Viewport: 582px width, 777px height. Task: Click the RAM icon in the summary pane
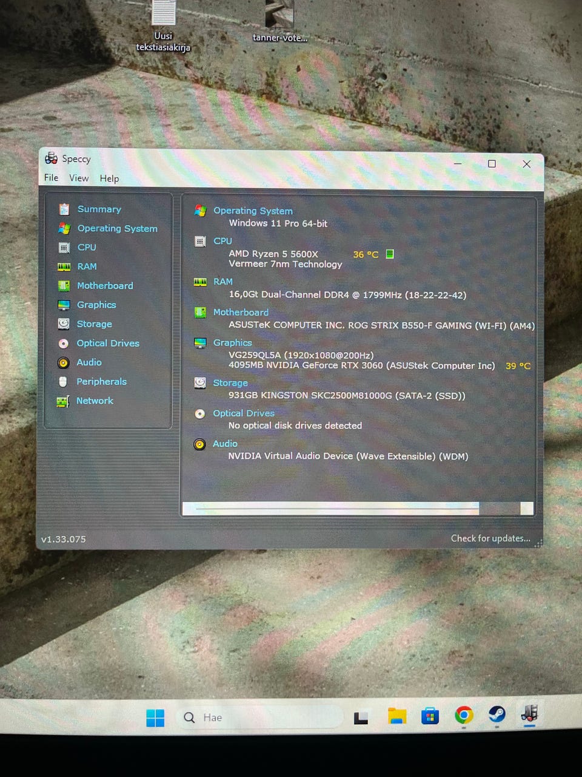pyautogui.click(x=200, y=282)
